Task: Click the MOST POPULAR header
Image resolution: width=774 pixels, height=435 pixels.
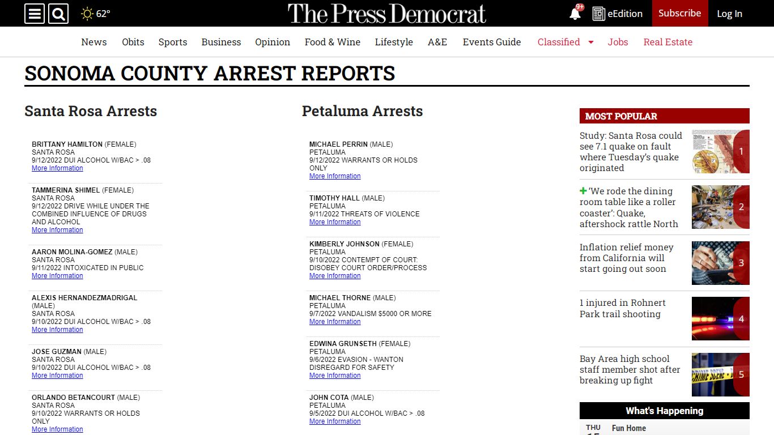Action: [665, 116]
